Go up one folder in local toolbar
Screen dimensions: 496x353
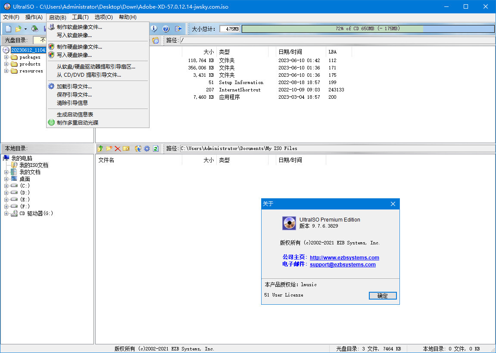click(100, 148)
